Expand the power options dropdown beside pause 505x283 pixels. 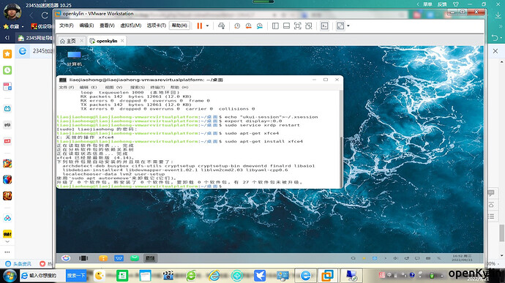pos(207,26)
